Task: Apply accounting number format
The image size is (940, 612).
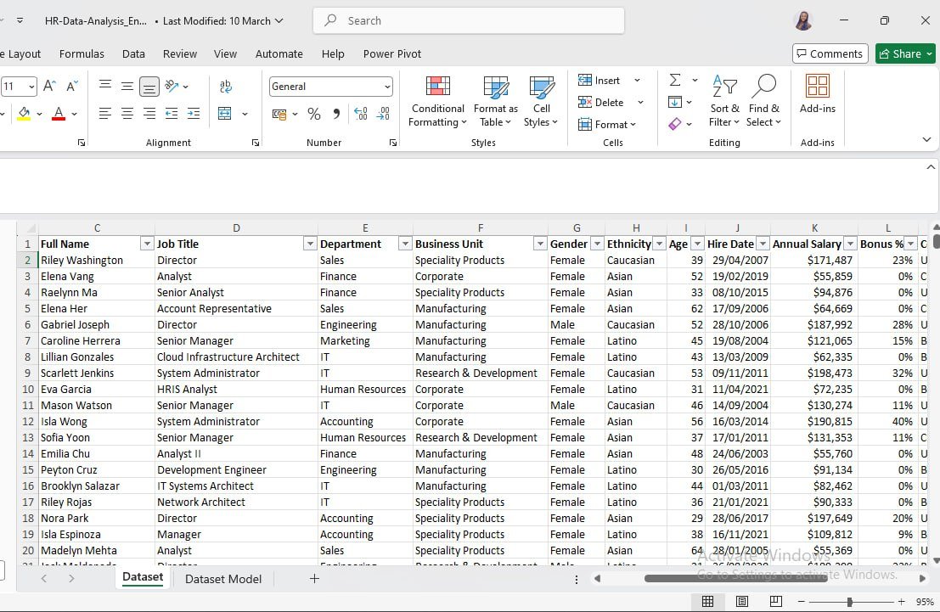Action: [x=279, y=114]
